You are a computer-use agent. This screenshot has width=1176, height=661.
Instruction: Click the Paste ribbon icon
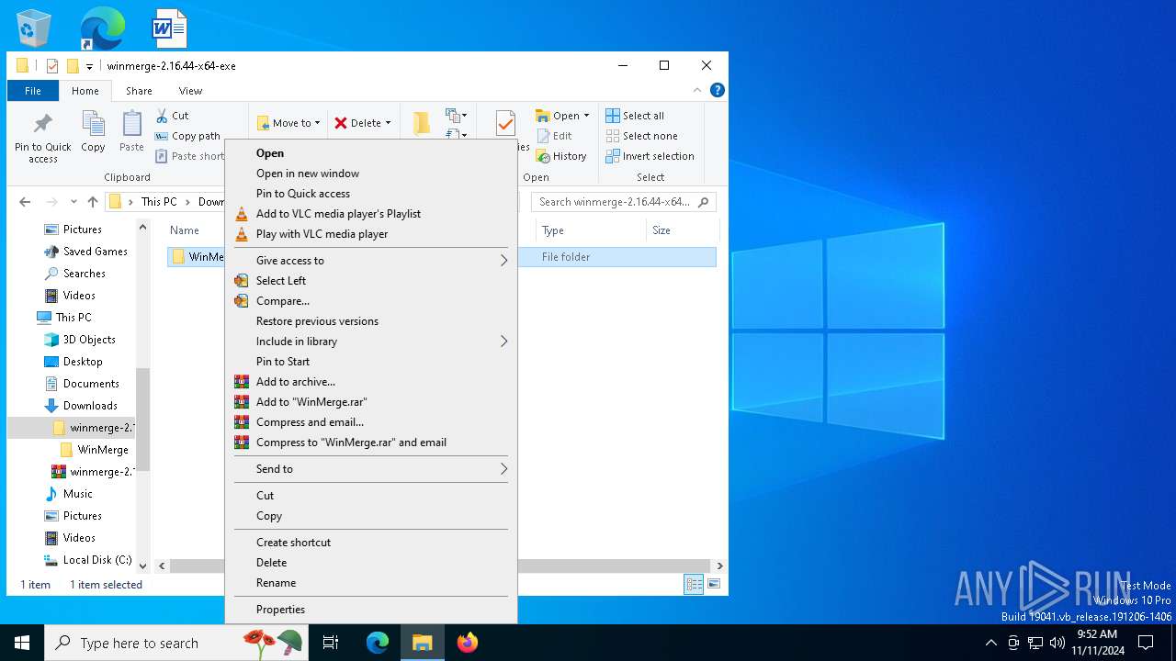131,131
